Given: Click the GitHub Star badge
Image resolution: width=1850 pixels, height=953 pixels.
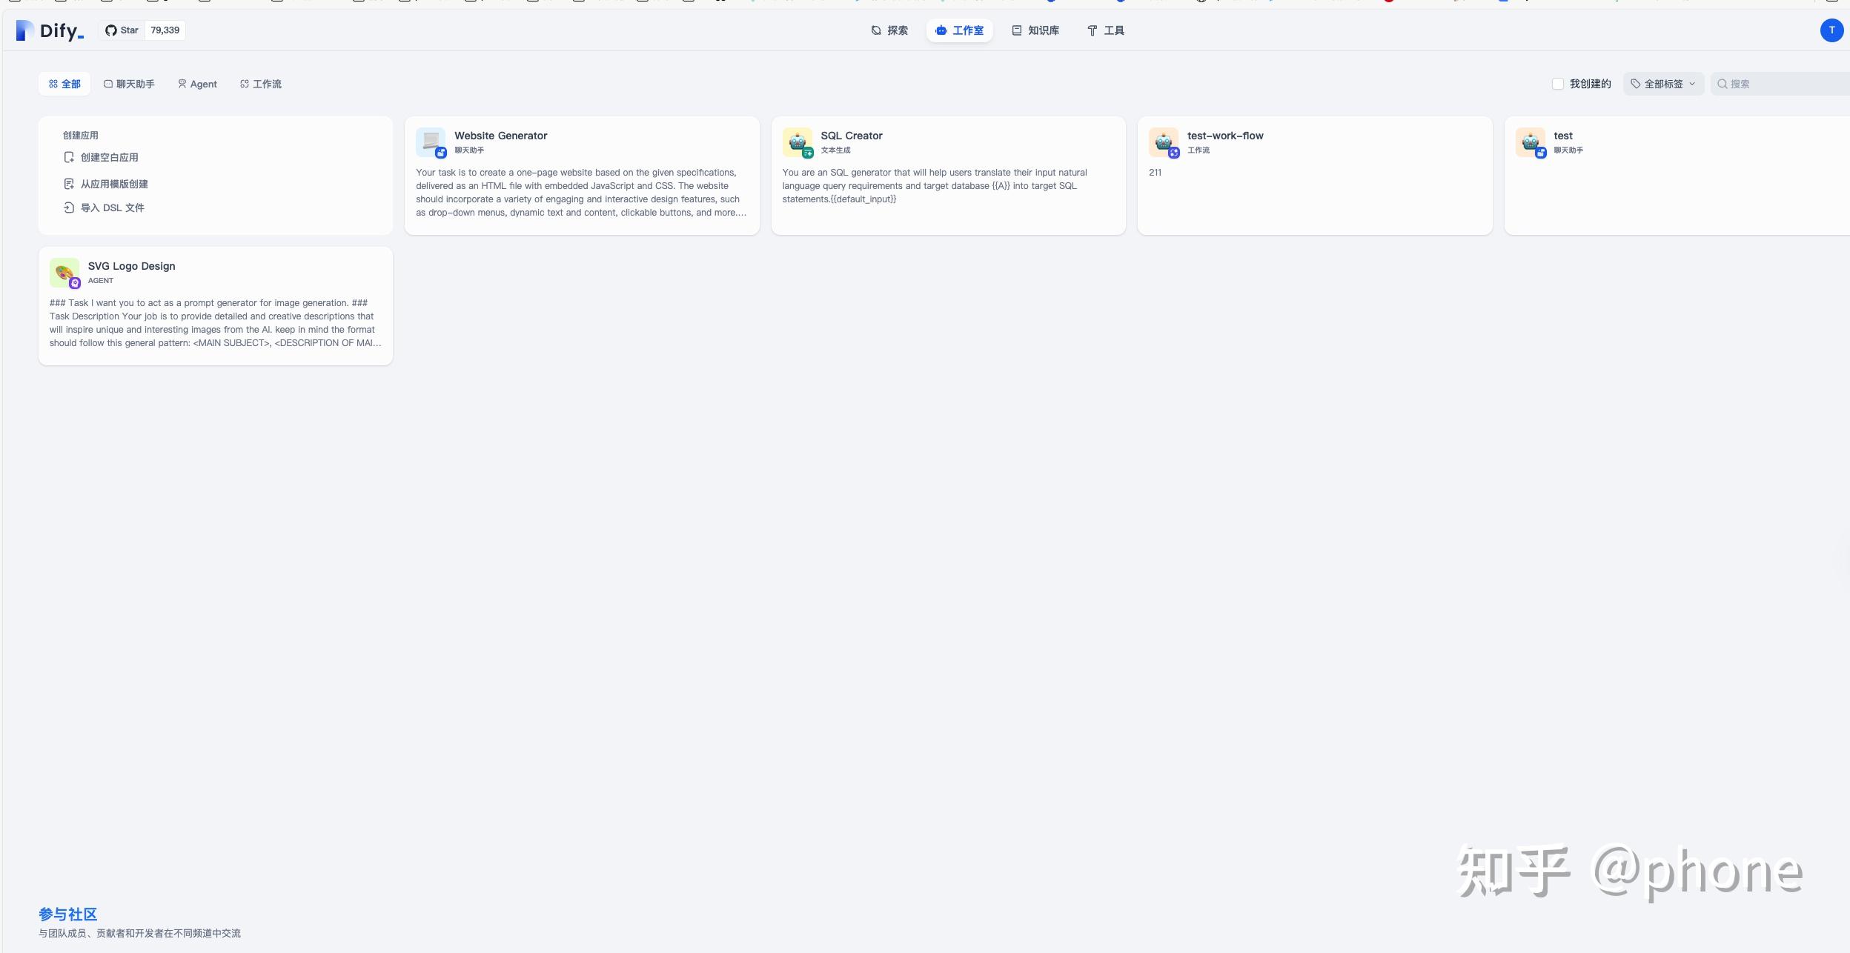Looking at the screenshot, I should (x=142, y=30).
